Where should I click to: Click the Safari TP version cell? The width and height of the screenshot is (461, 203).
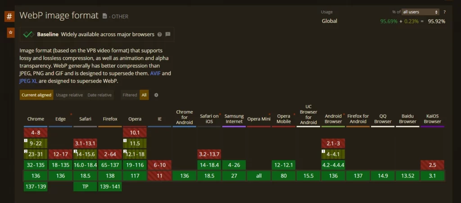pos(85,186)
